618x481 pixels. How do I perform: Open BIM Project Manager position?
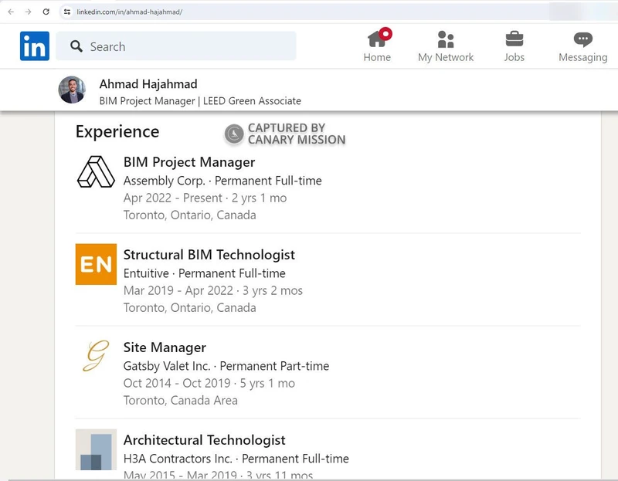click(189, 162)
